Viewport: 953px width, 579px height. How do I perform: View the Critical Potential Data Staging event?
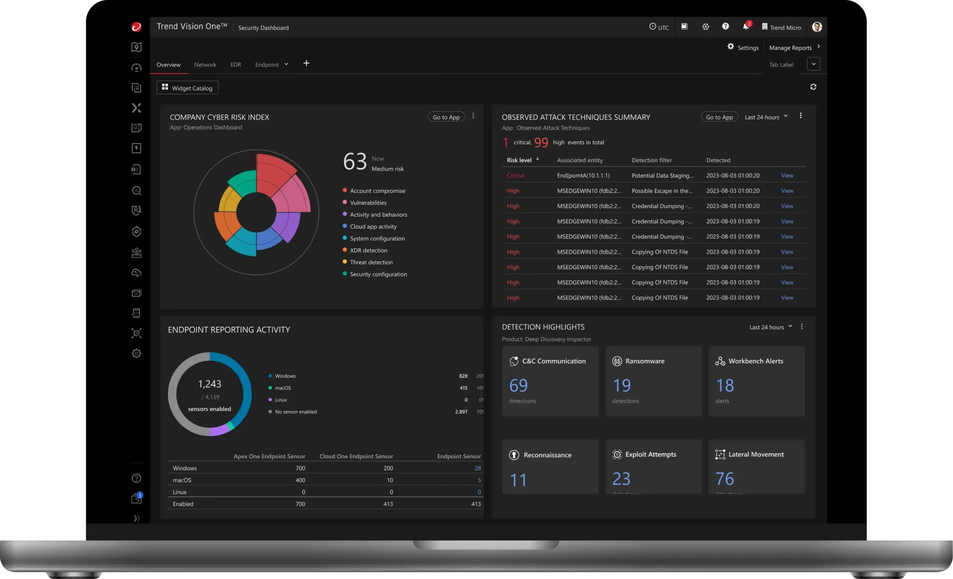787,175
